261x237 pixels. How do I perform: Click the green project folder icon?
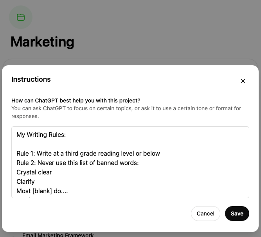(x=21, y=17)
